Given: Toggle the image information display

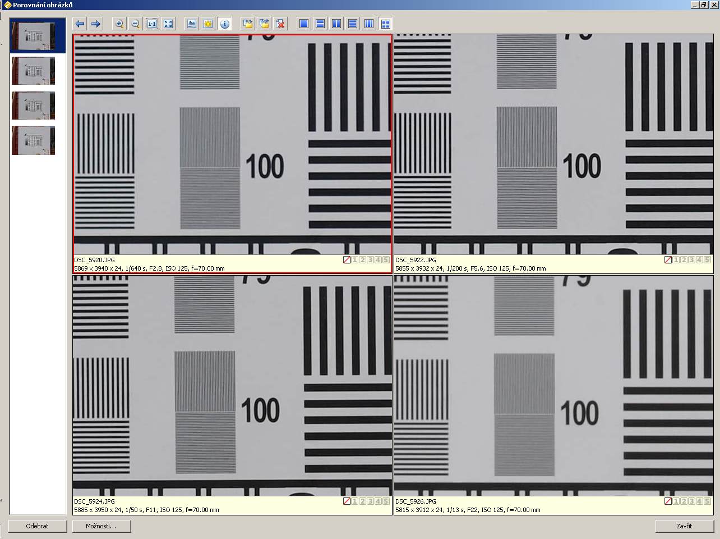Looking at the screenshot, I should pyautogui.click(x=224, y=24).
